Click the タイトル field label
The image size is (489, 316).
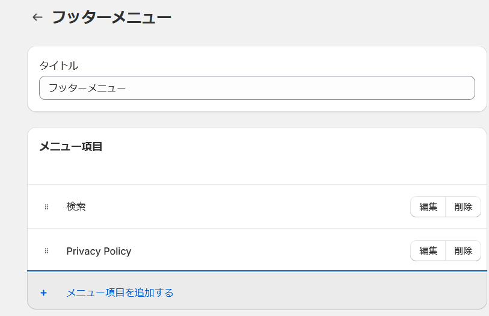(59, 65)
